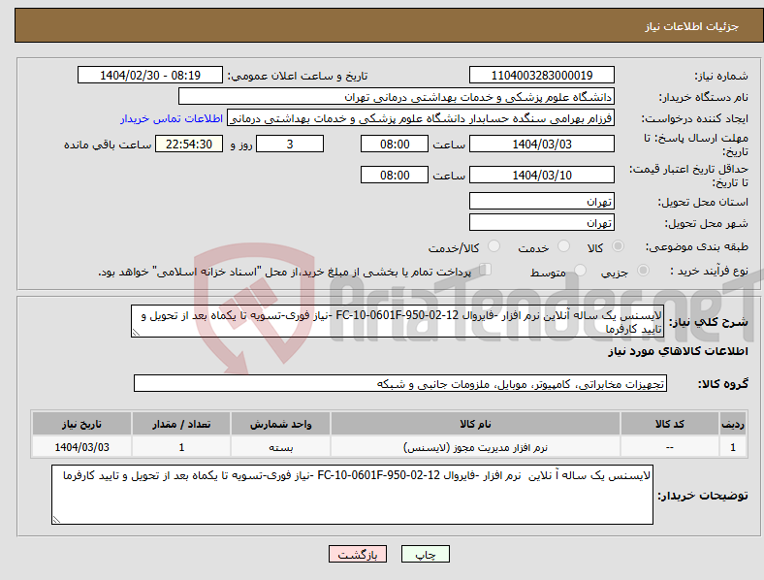Click the price validity time 08:00 field
Screen dimensions: 764x580
click(395, 175)
